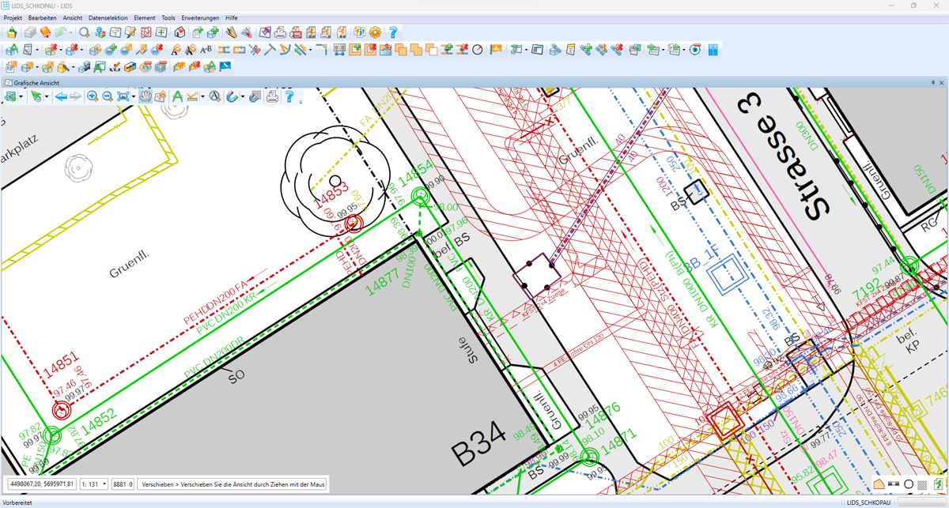Click the printer icon in graphic view toolbar
Screen dimensions: 949x508
(x=272, y=96)
